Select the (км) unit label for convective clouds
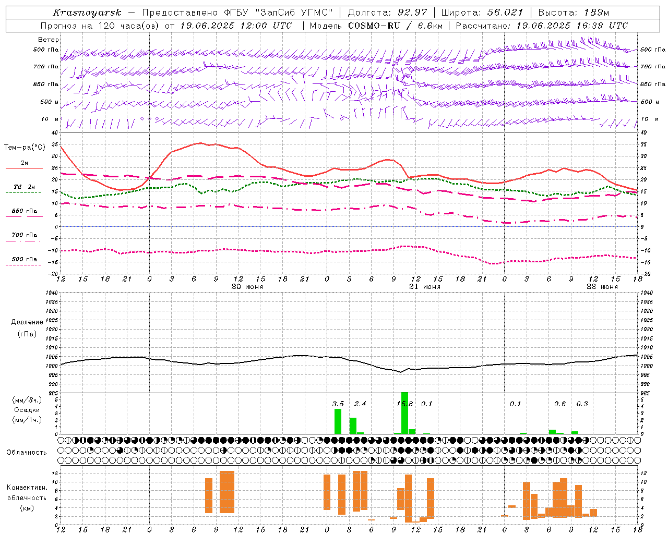The height and width of the screenshot is (534, 668). 27,508
